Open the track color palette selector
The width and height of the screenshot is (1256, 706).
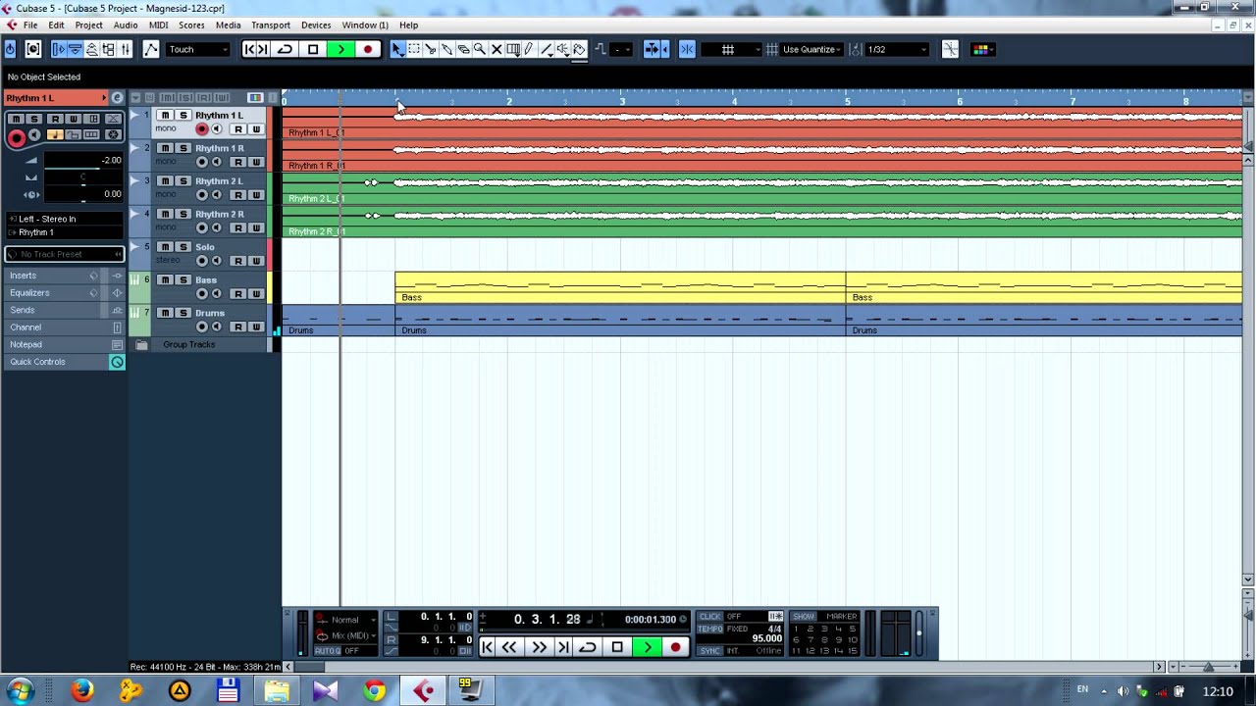tap(981, 49)
